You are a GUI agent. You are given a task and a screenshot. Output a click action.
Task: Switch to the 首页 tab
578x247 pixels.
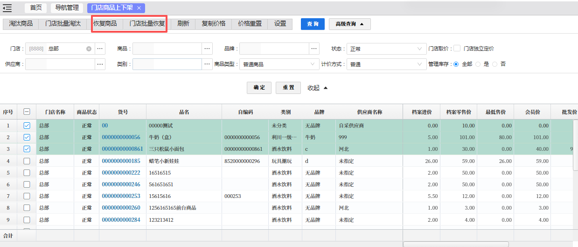(36, 8)
